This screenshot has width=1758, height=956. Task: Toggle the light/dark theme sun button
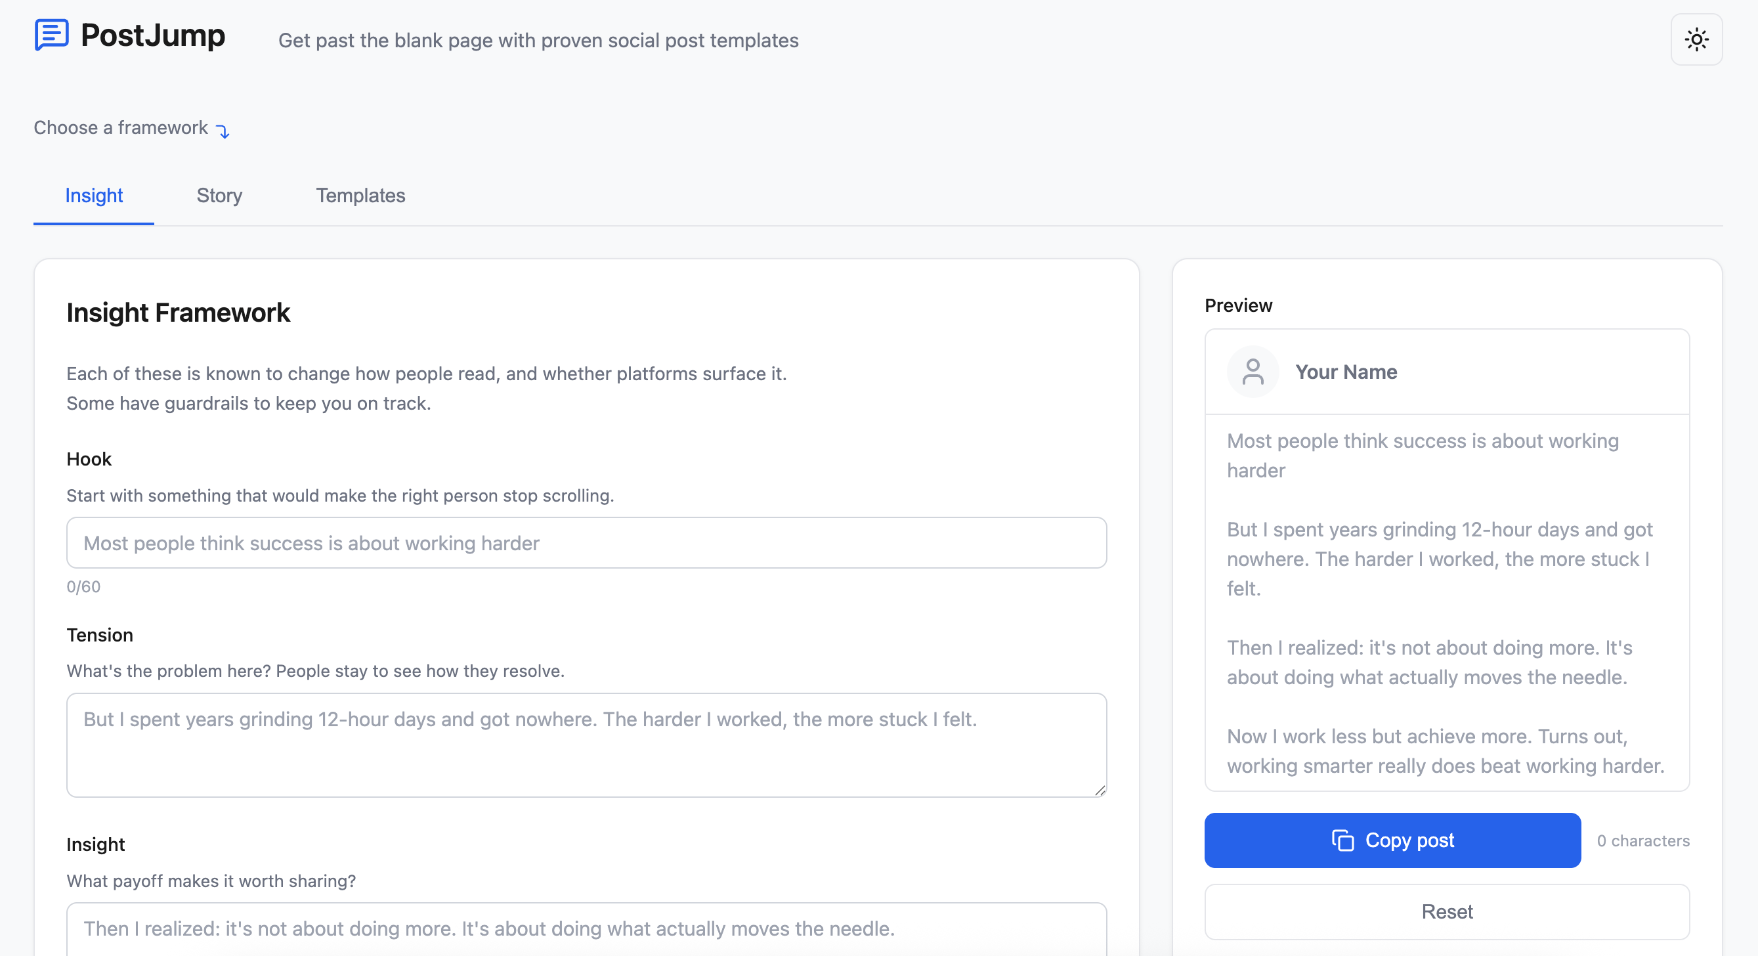click(1696, 39)
